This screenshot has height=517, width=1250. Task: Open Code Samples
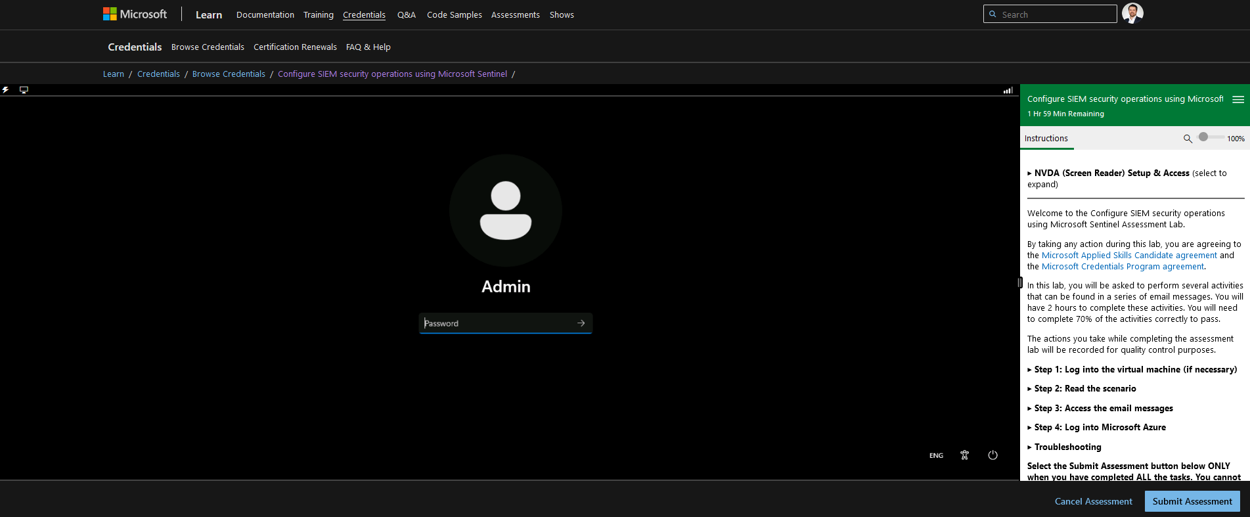[455, 14]
